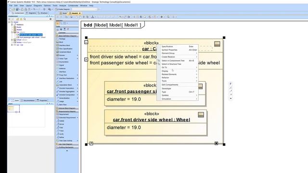
Task: Click the Create Diagram button
Action: point(63,9)
